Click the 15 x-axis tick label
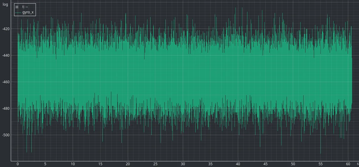The height and width of the screenshot is (167, 359). (x=100, y=164)
